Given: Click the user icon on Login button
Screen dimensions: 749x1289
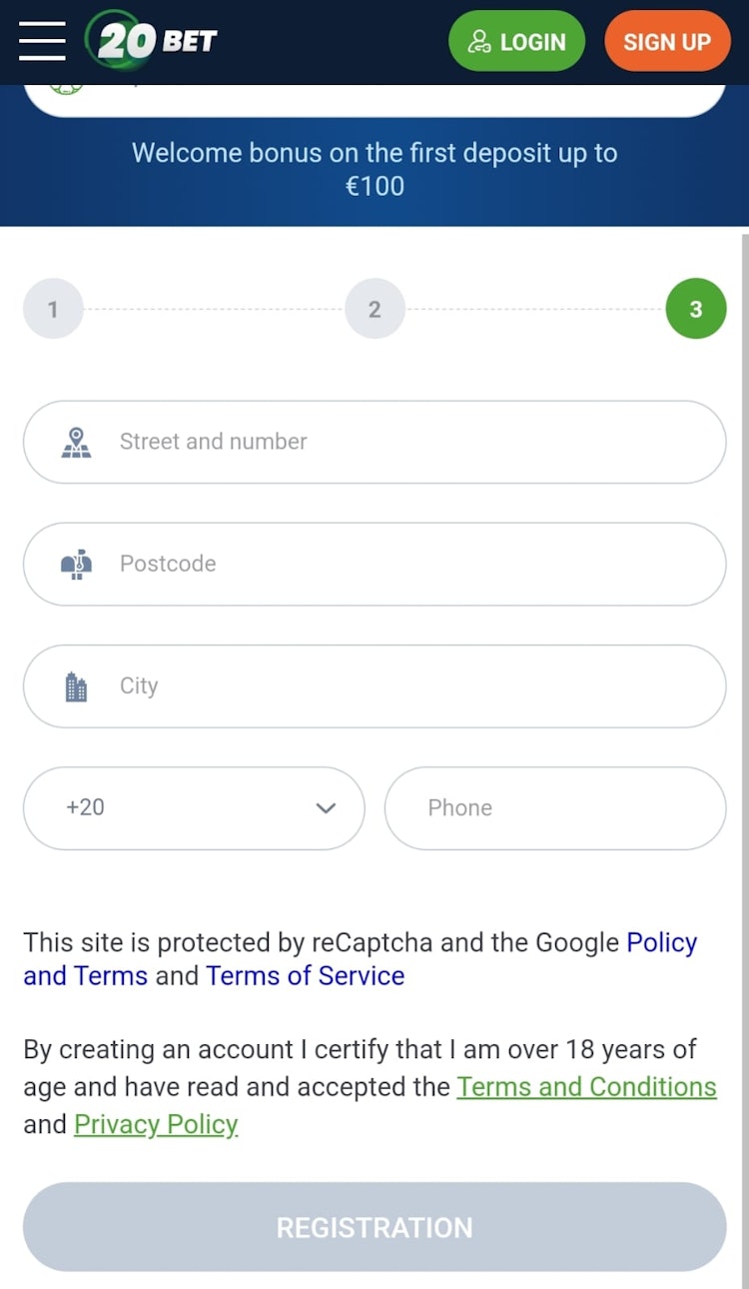Looking at the screenshot, I should pyautogui.click(x=479, y=42).
